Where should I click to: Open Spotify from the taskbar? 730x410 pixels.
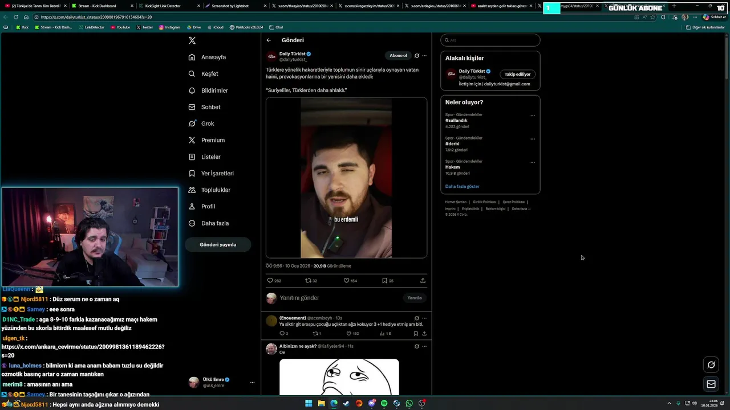[x=384, y=403]
